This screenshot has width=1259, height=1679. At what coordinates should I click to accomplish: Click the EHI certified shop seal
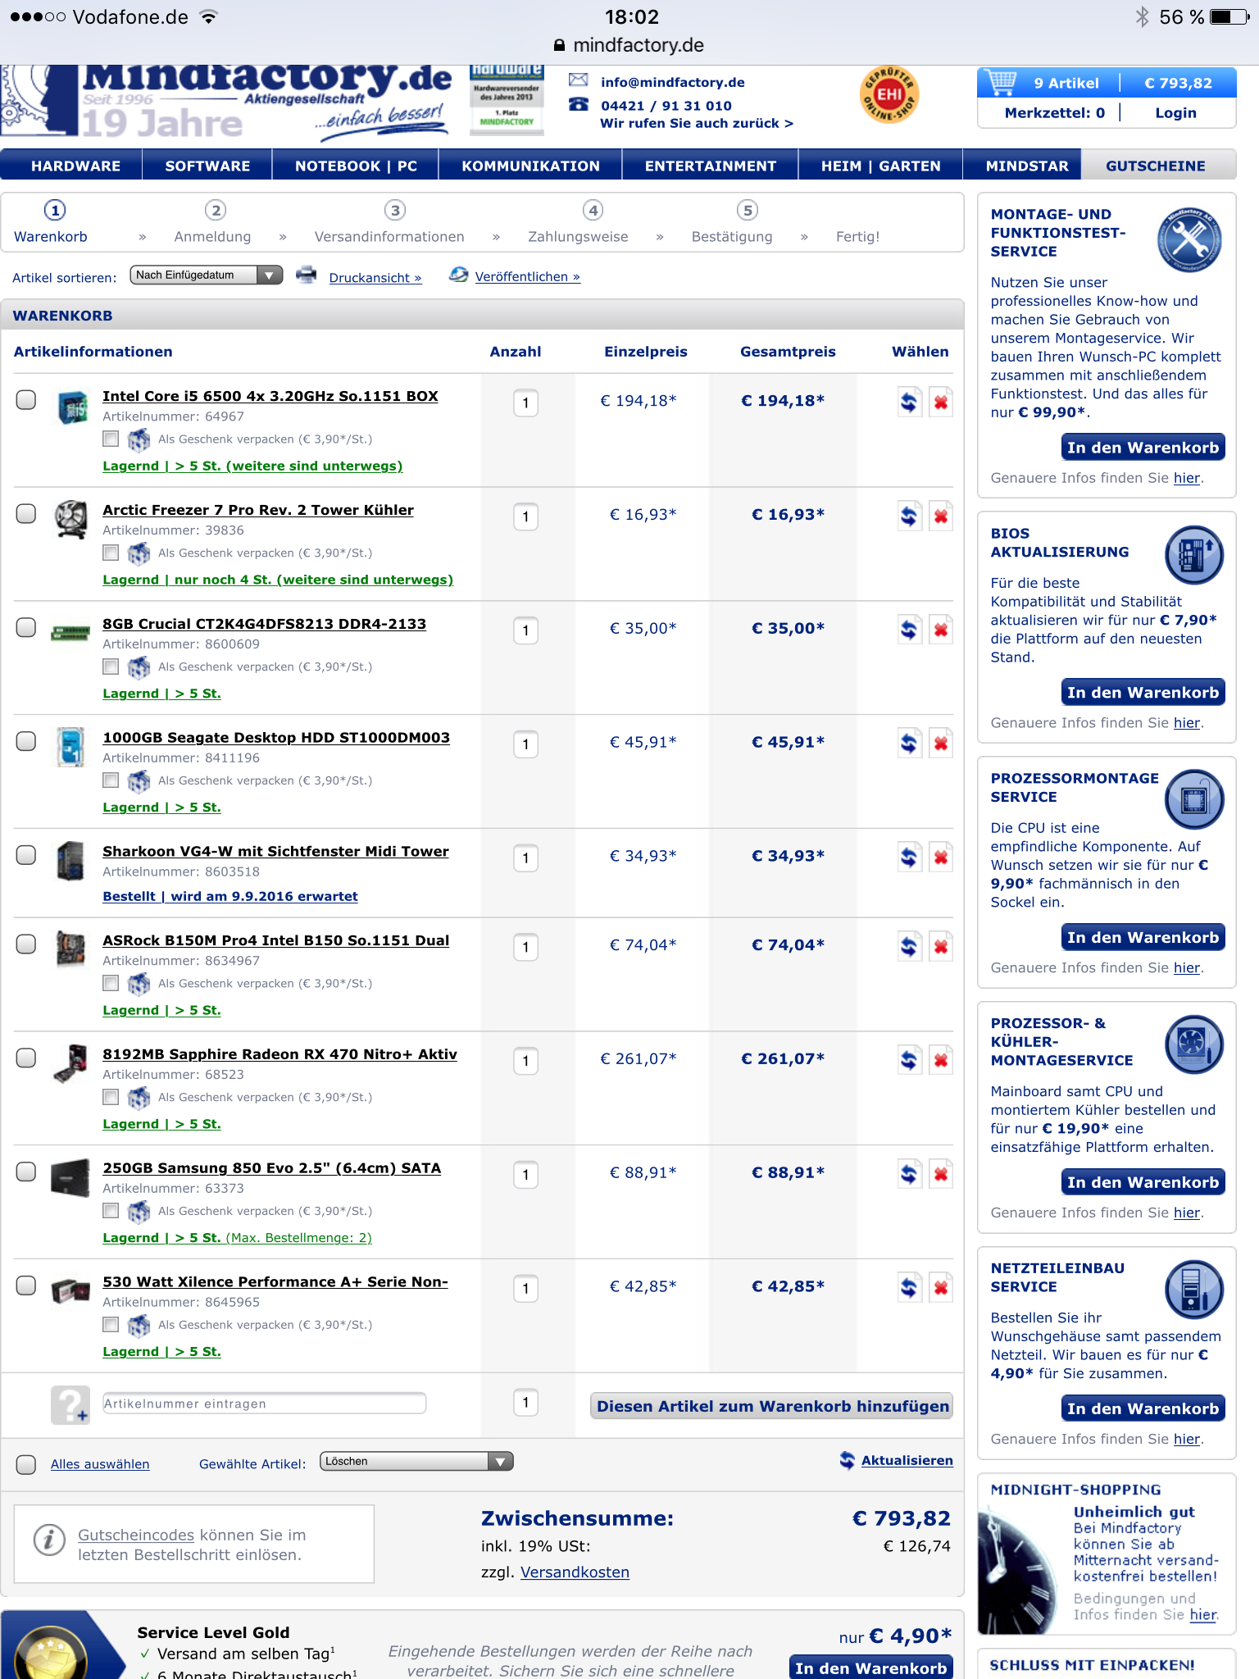pos(889,95)
